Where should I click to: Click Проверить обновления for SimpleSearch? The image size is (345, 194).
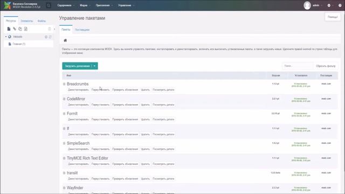125,149
